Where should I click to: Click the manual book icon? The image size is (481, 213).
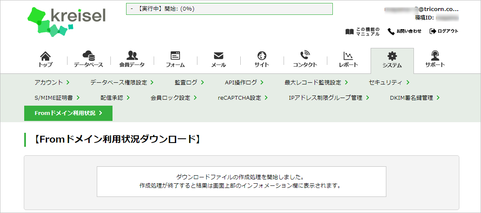(349, 31)
